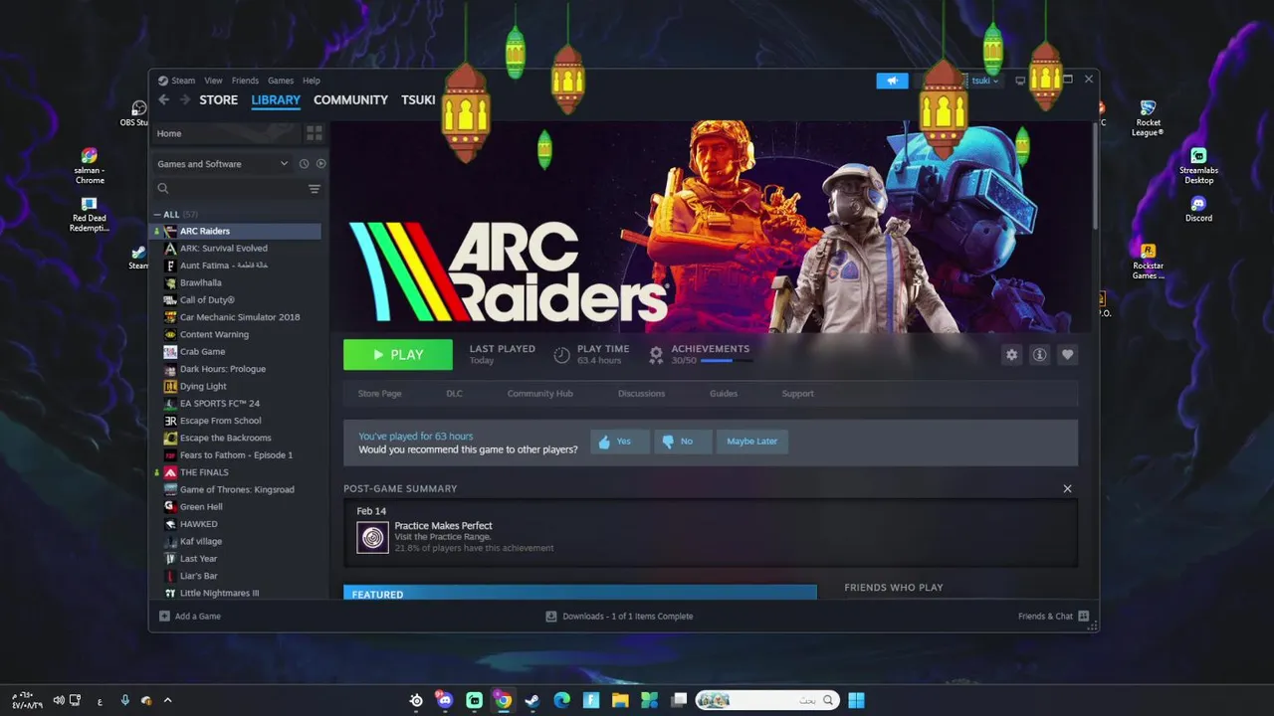Open the DLC link
The image size is (1274, 716).
[x=454, y=394]
